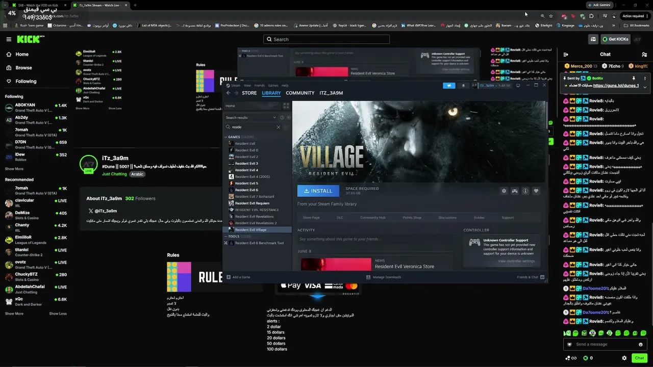Screen dimensions: 653x367
Task: Open the Just Chatting category link under iTz_3a9m
Action: point(114,174)
